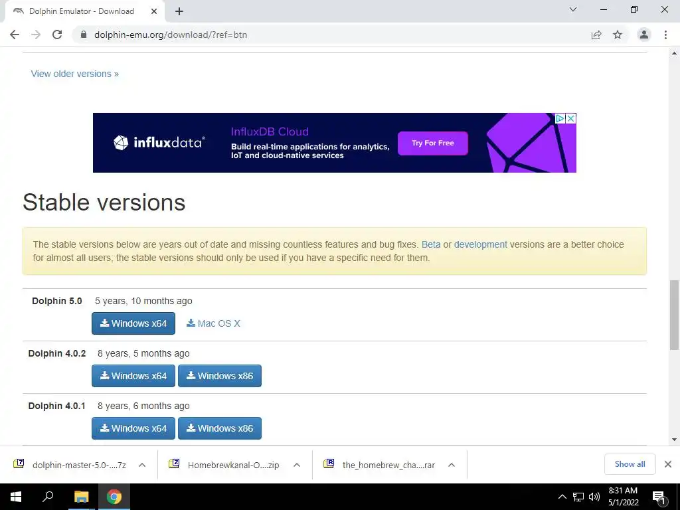Click '8 years, 6 months ago' text
The height and width of the screenshot is (510, 680).
[x=143, y=406]
